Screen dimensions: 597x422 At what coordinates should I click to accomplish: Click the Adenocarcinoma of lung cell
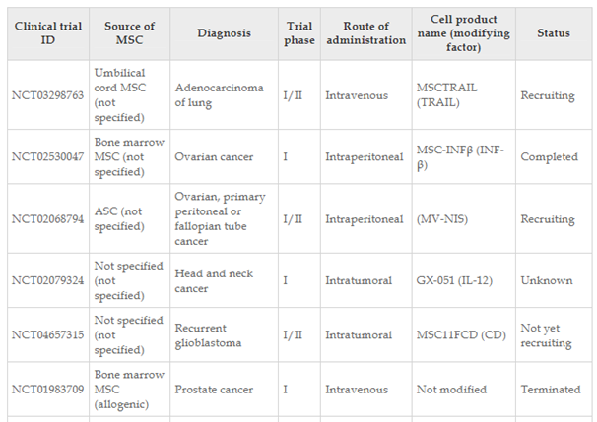[224, 95]
